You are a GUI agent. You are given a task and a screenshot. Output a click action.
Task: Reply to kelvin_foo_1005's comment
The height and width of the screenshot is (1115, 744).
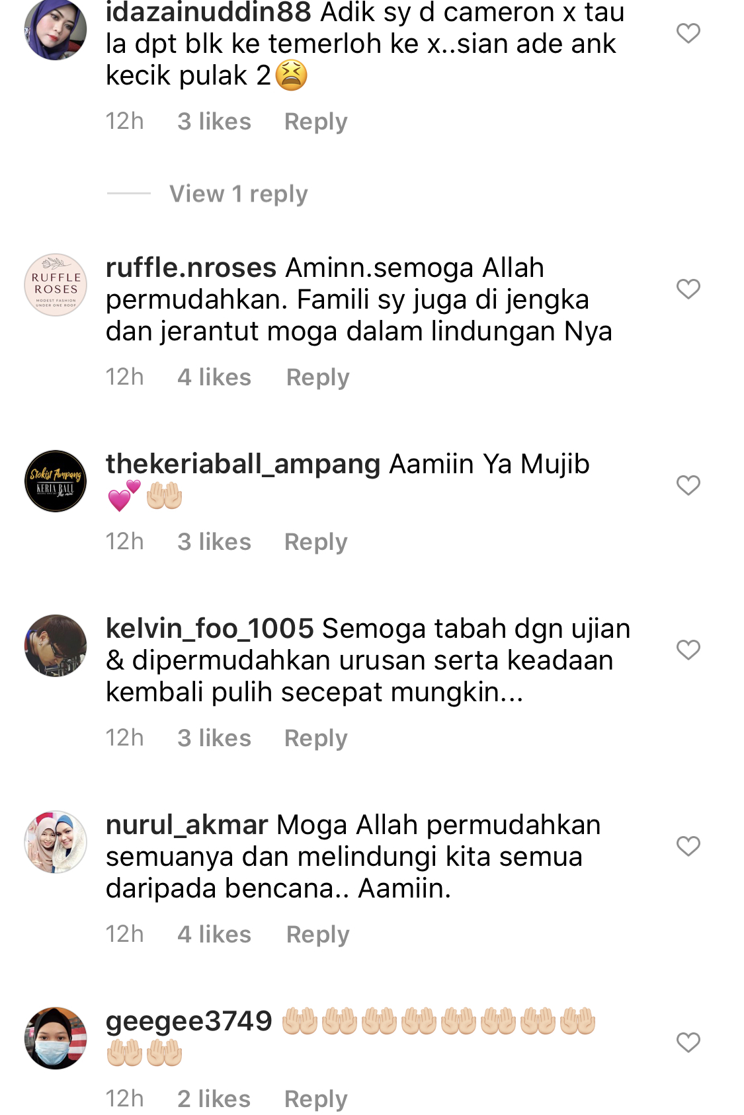pos(315,739)
